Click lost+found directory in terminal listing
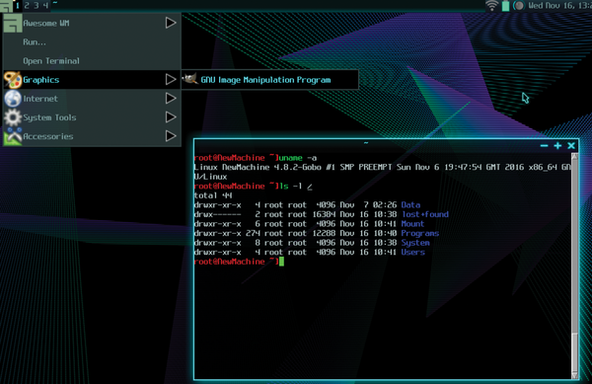592x384 pixels. [425, 214]
